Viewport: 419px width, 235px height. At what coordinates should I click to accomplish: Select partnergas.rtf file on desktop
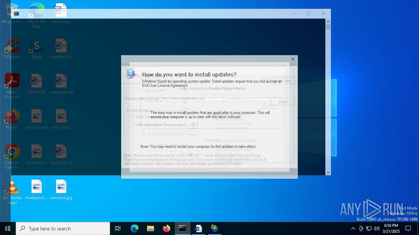pos(61,84)
